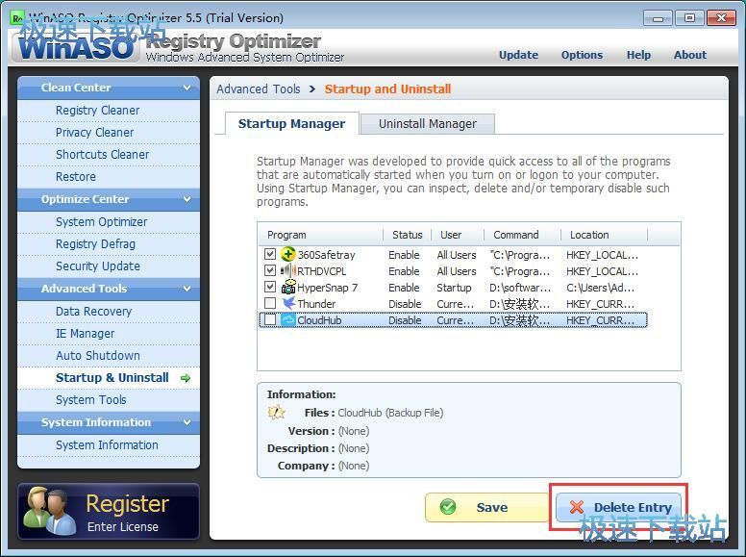Click the RTHDVCPL speaker icon

(287, 271)
